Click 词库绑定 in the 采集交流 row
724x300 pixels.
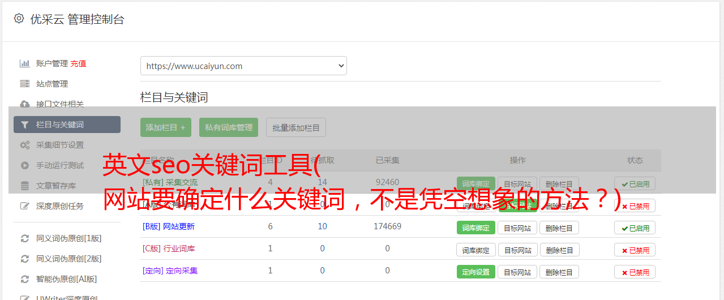[x=476, y=183]
